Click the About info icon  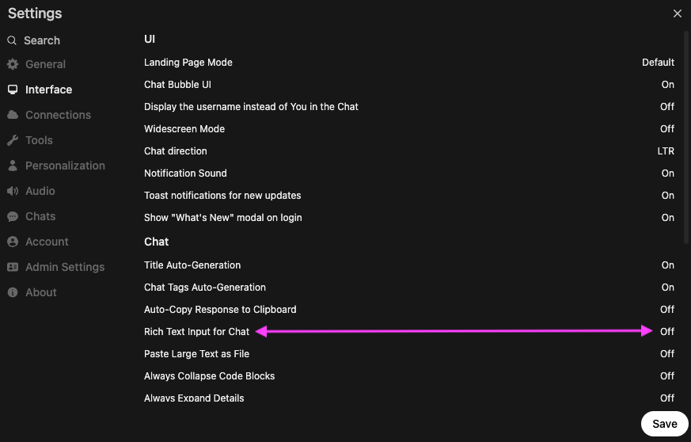(13, 292)
